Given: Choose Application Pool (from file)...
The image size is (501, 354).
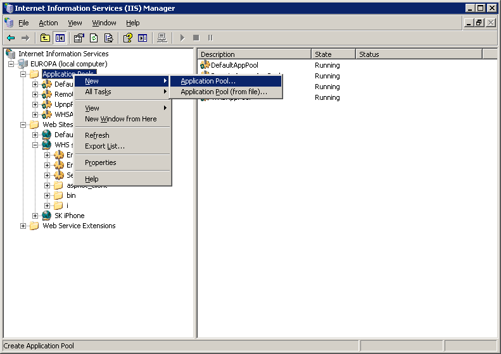Looking at the screenshot, I should (x=226, y=92).
